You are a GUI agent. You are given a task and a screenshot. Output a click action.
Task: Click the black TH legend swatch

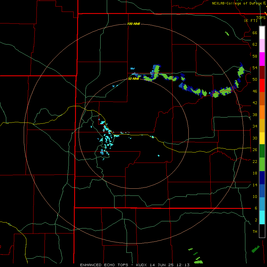click(x=262, y=231)
